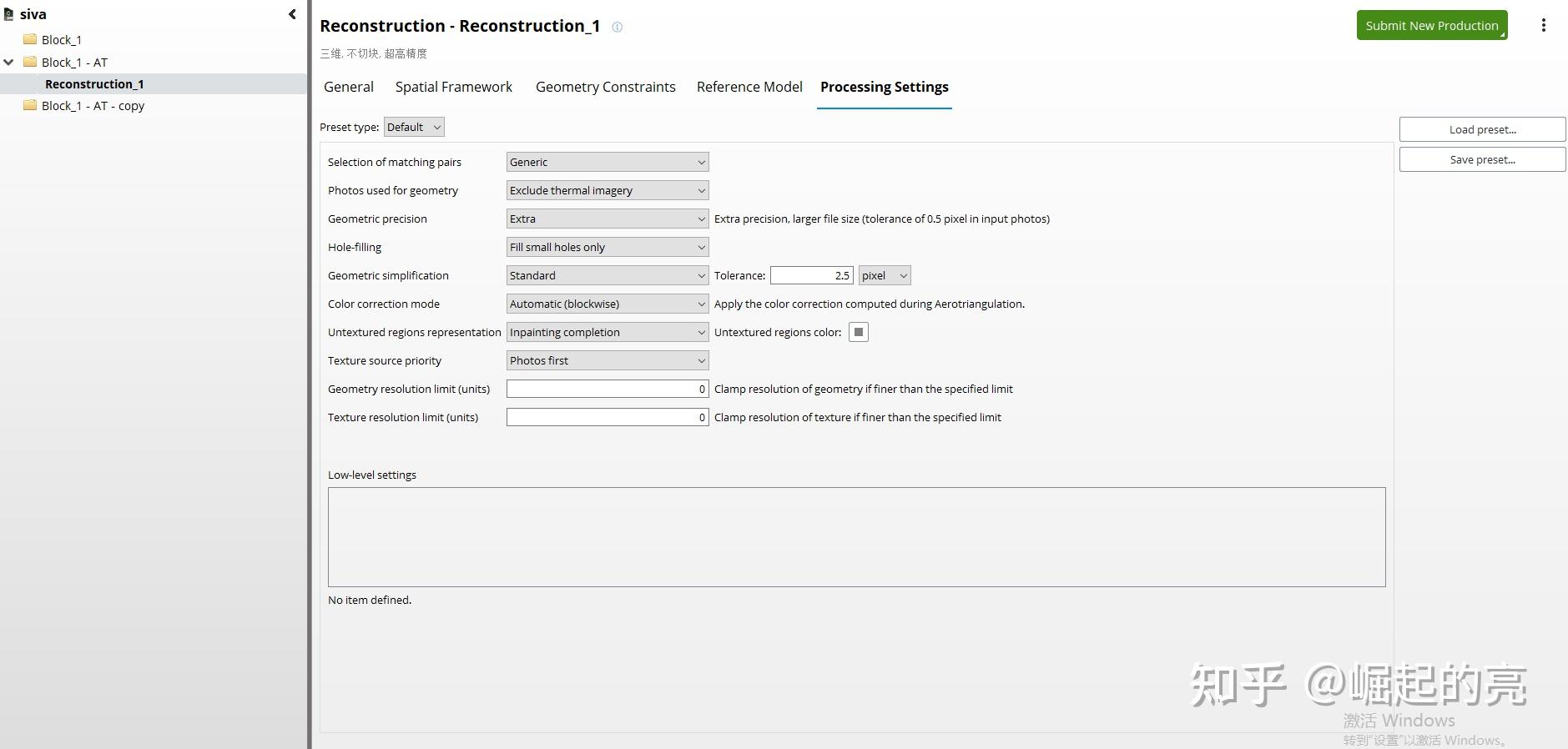The image size is (1568, 749).
Task: Click the Block_1 - AT folder icon
Action: (31, 62)
